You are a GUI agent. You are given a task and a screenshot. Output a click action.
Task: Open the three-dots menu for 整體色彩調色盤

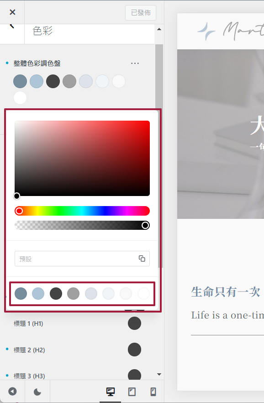[135, 63]
